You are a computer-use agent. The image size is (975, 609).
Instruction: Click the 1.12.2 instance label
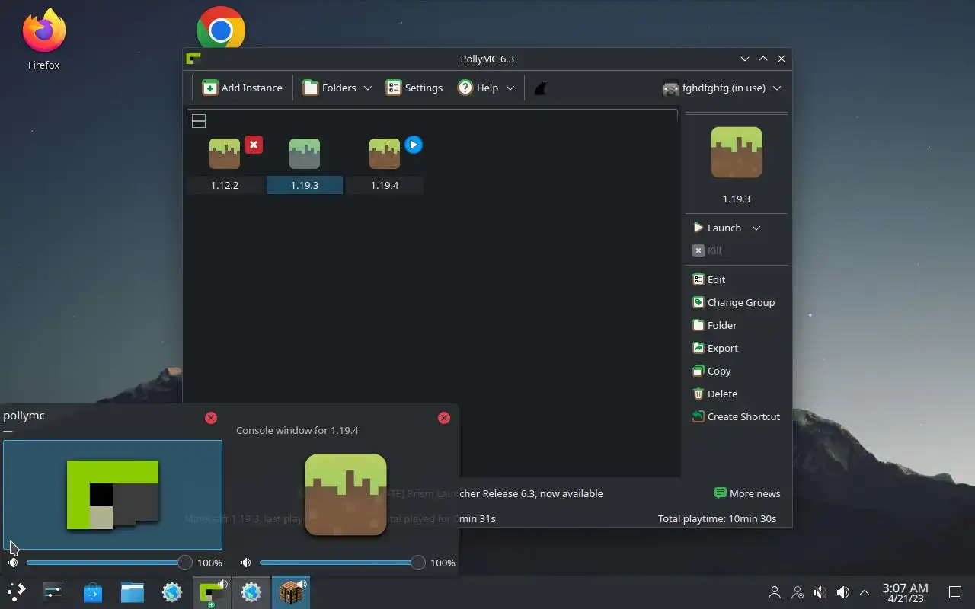(225, 185)
